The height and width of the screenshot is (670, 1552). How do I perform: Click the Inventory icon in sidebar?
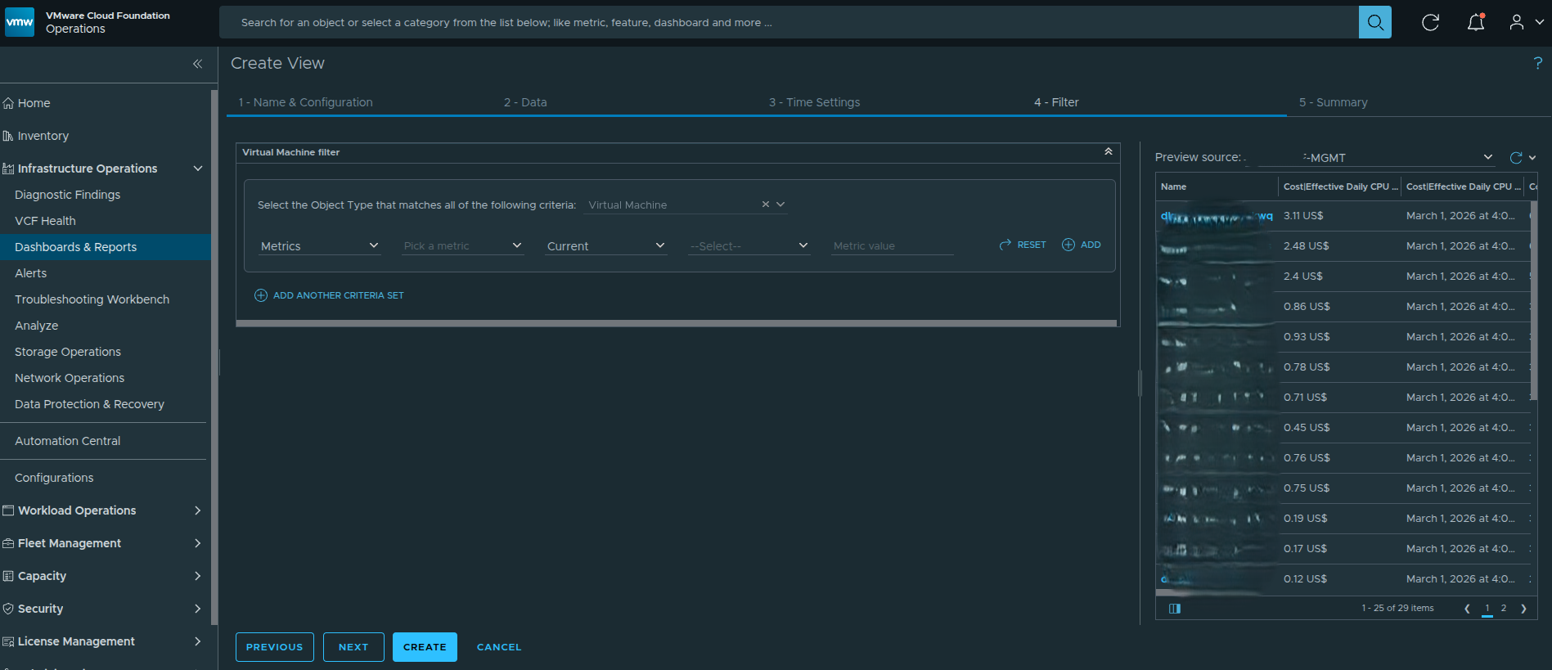tap(8, 136)
